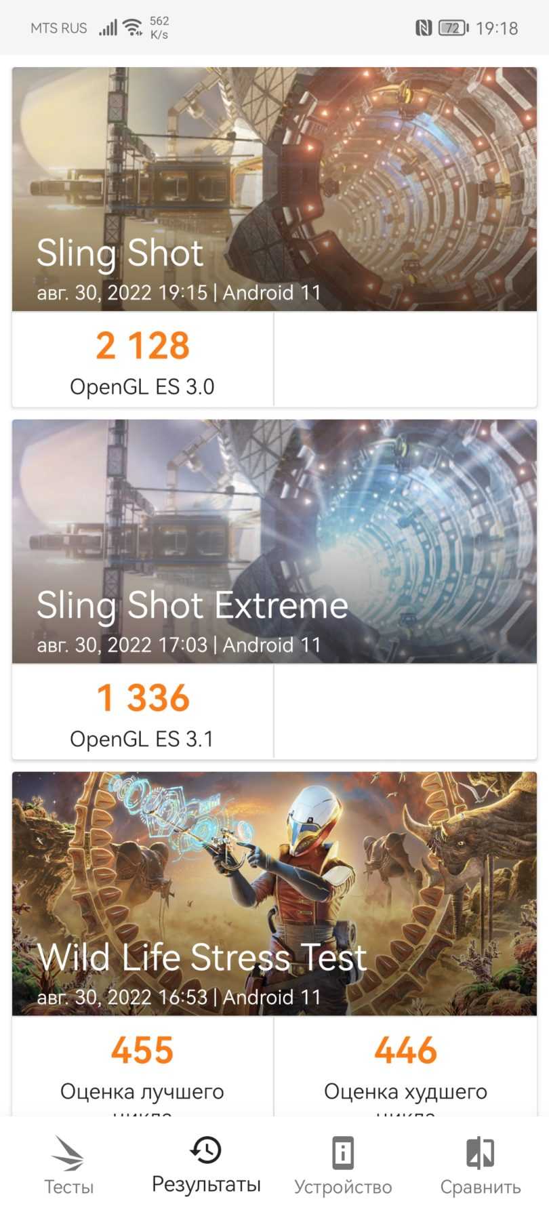Tap the battery level indicator
The height and width of the screenshot is (1214, 549).
tap(453, 28)
